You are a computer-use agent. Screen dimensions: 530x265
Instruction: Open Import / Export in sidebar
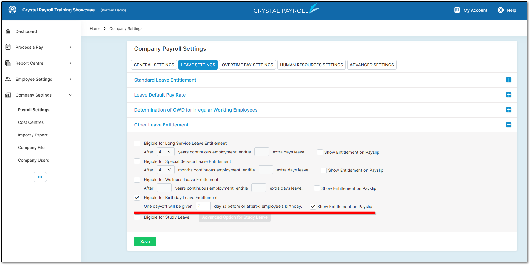point(33,135)
